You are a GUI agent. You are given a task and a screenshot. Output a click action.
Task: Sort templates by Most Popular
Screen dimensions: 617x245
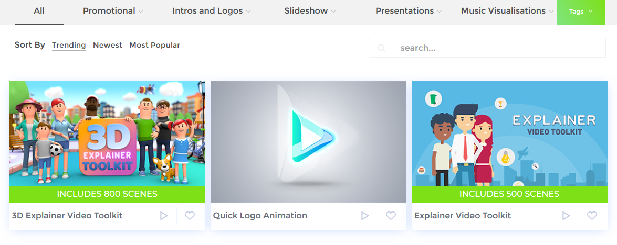tap(154, 46)
